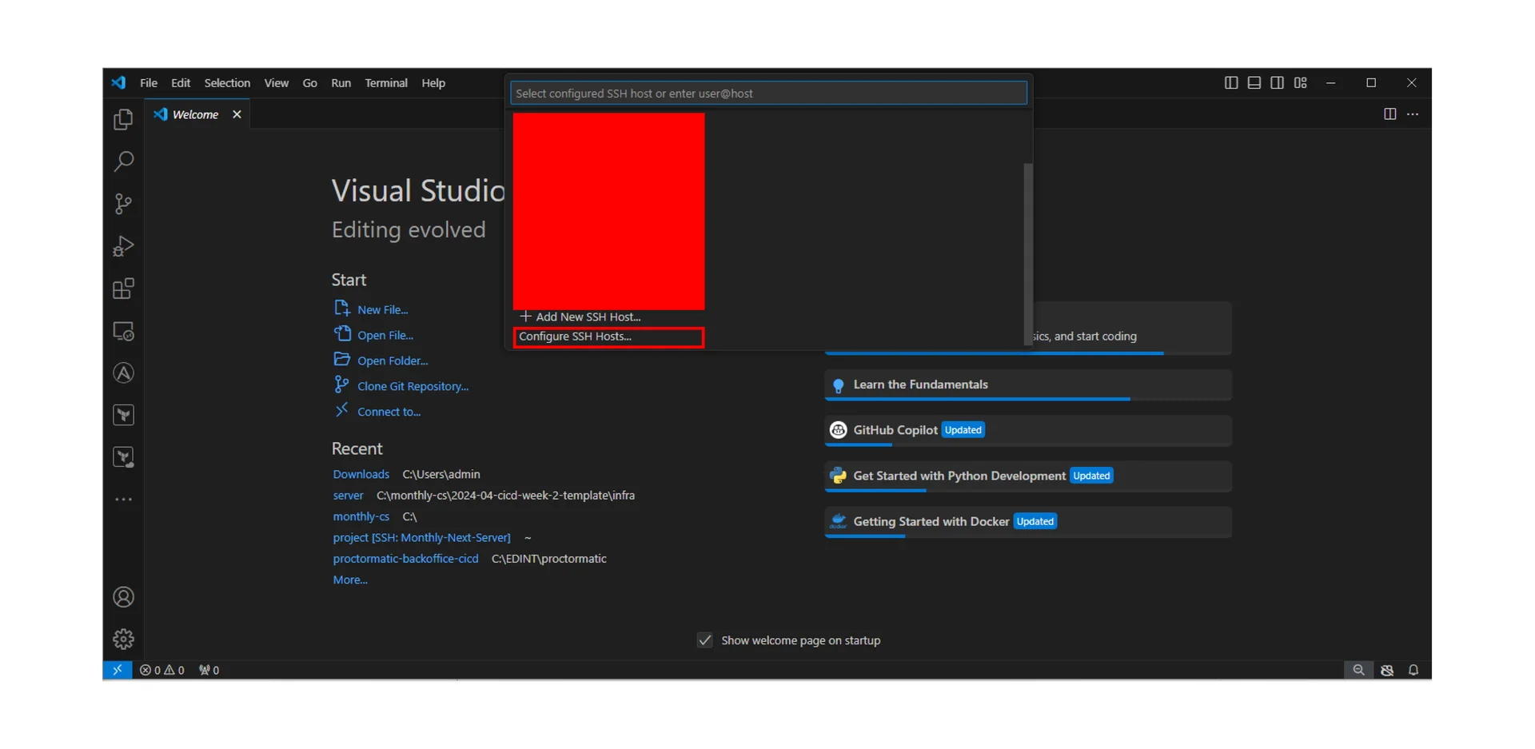Viewport: 1535px width, 749px height.
Task: Expand additional views ellipsis in activity bar
Action: click(x=123, y=500)
